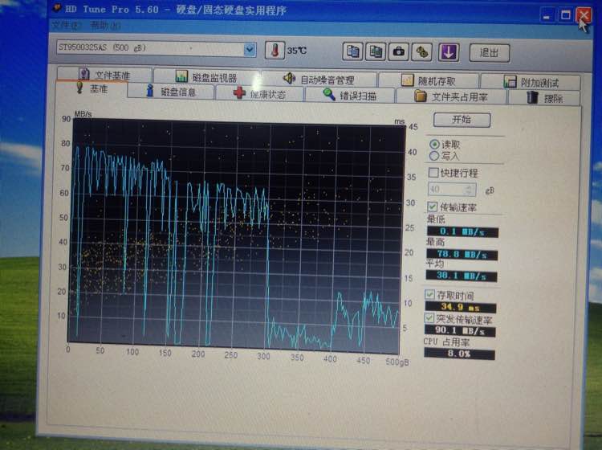Toggle the 存取时间 access time checkbox
The height and width of the screenshot is (450, 602).
click(429, 295)
